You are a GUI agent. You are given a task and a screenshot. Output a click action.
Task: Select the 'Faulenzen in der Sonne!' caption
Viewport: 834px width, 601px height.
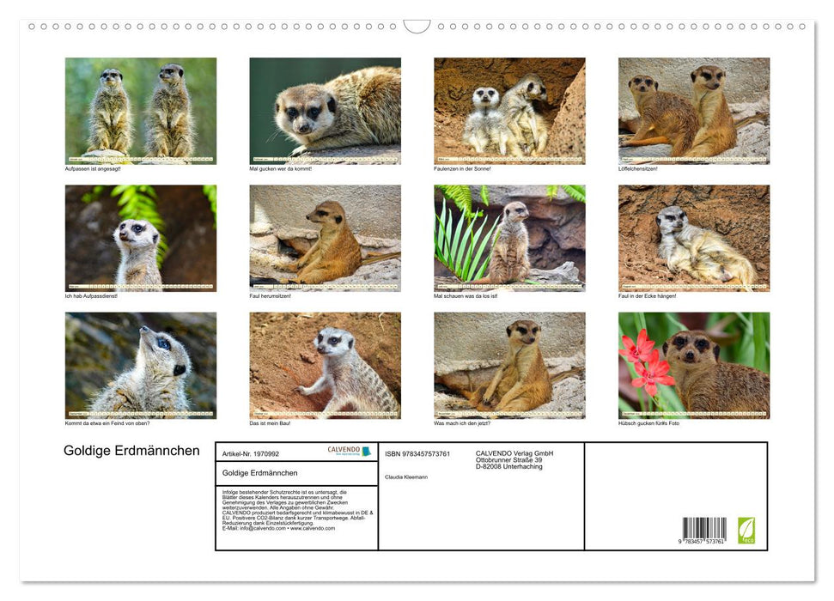pyautogui.click(x=462, y=168)
